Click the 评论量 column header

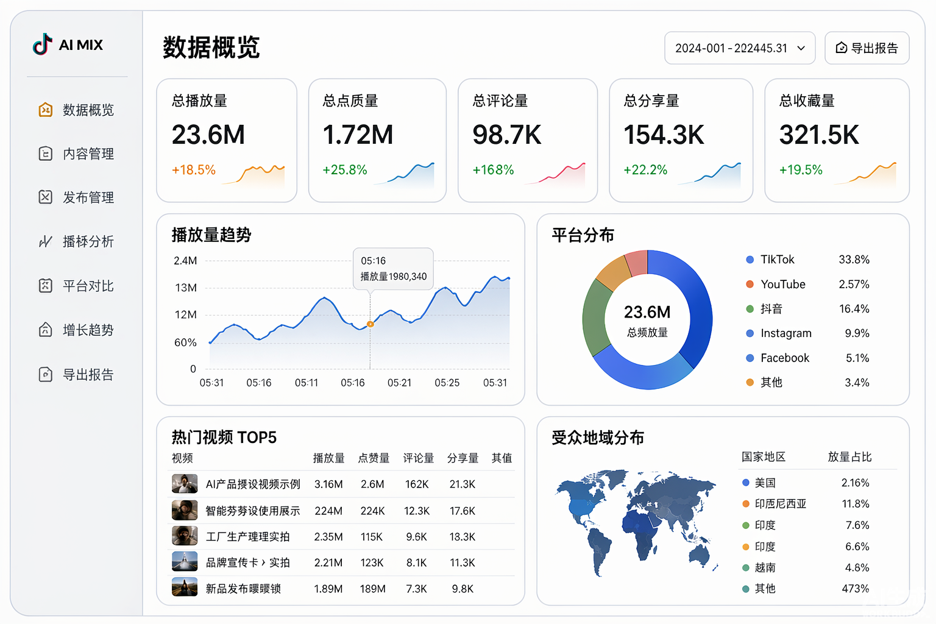419,458
